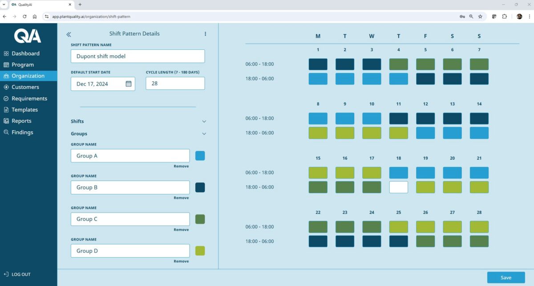Open the three-dot options menu
Image resolution: width=534 pixels, height=286 pixels.
pyautogui.click(x=205, y=34)
